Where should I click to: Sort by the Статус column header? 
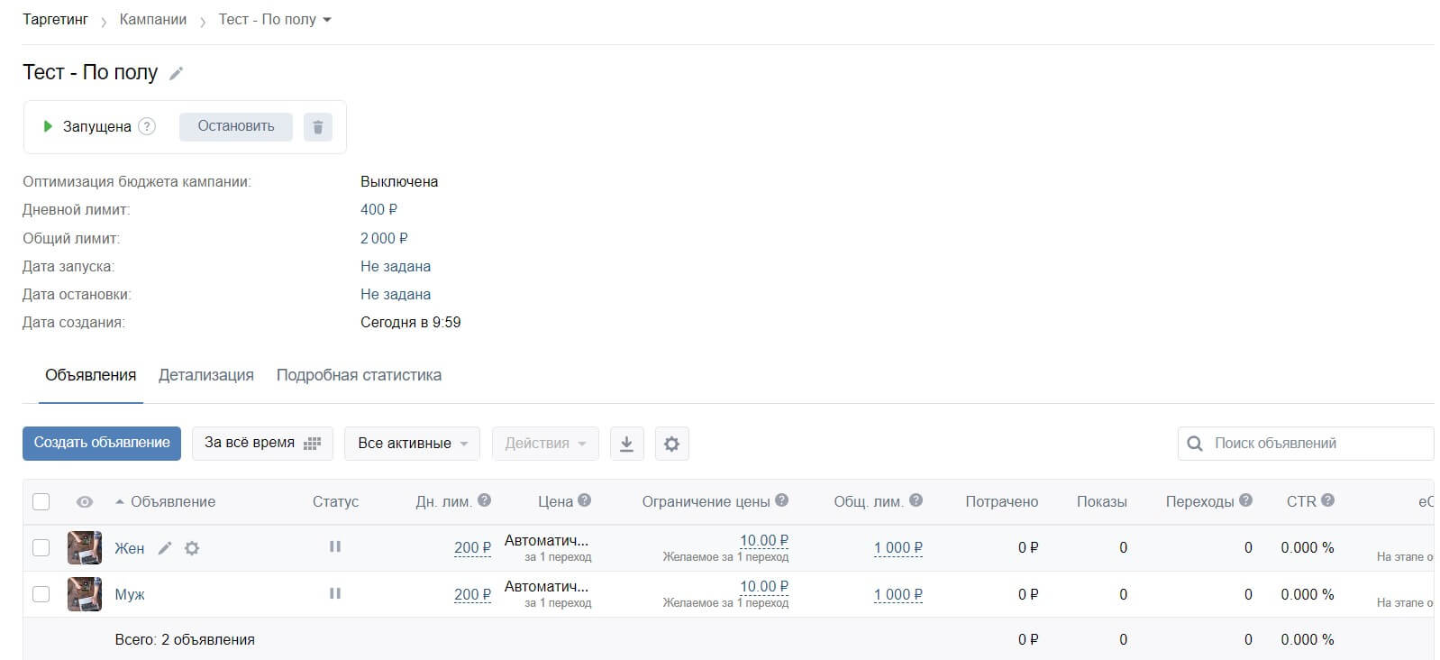(335, 502)
